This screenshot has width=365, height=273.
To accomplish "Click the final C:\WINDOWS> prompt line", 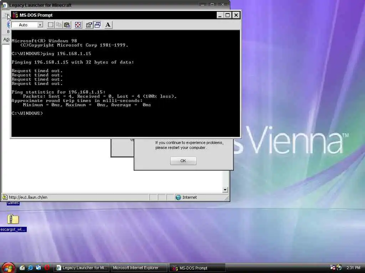I will [27, 113].
